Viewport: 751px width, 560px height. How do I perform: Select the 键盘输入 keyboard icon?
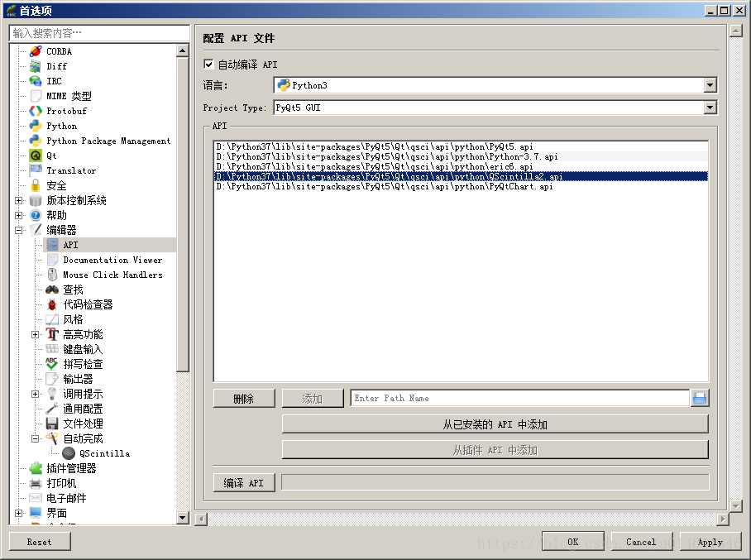pyautogui.click(x=52, y=349)
